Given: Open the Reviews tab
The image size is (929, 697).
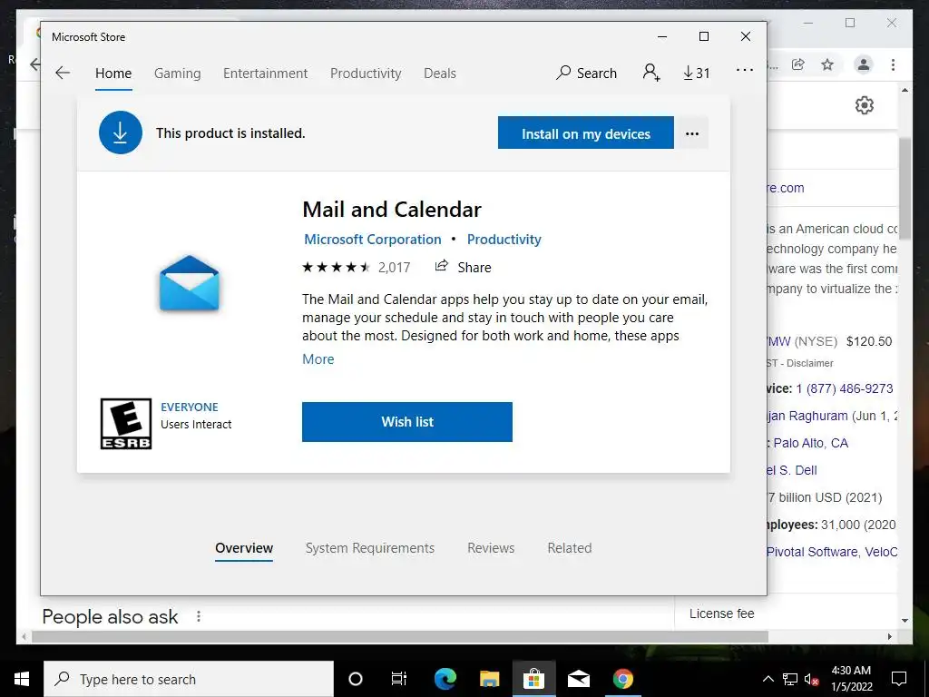Looking at the screenshot, I should pos(491,548).
